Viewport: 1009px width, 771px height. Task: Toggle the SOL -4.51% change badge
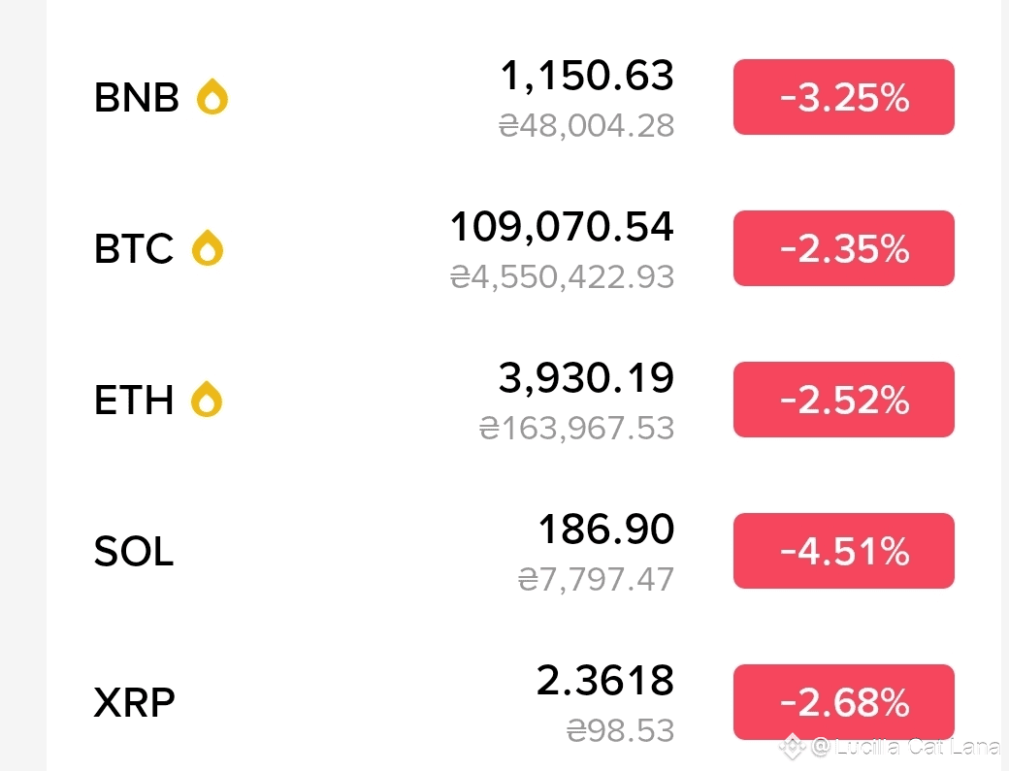point(844,551)
